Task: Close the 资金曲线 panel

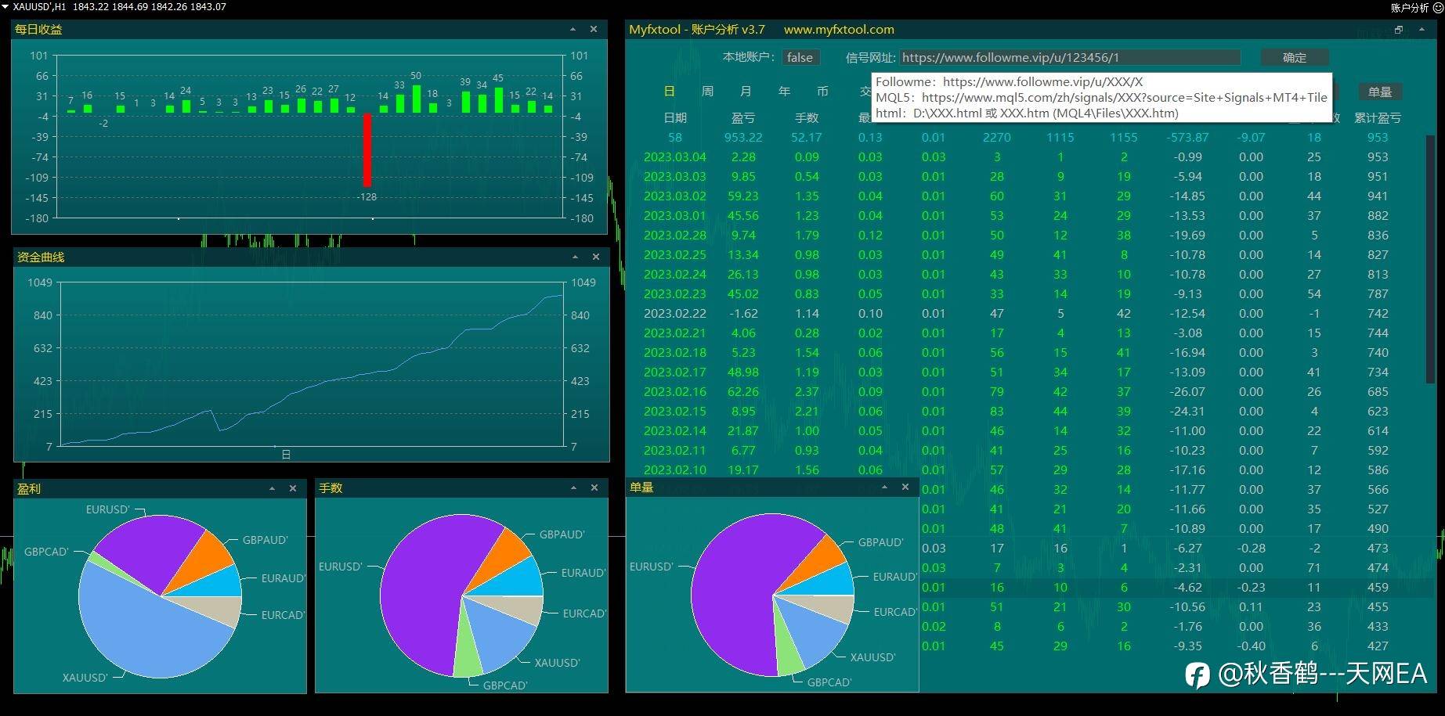Action: coord(596,257)
